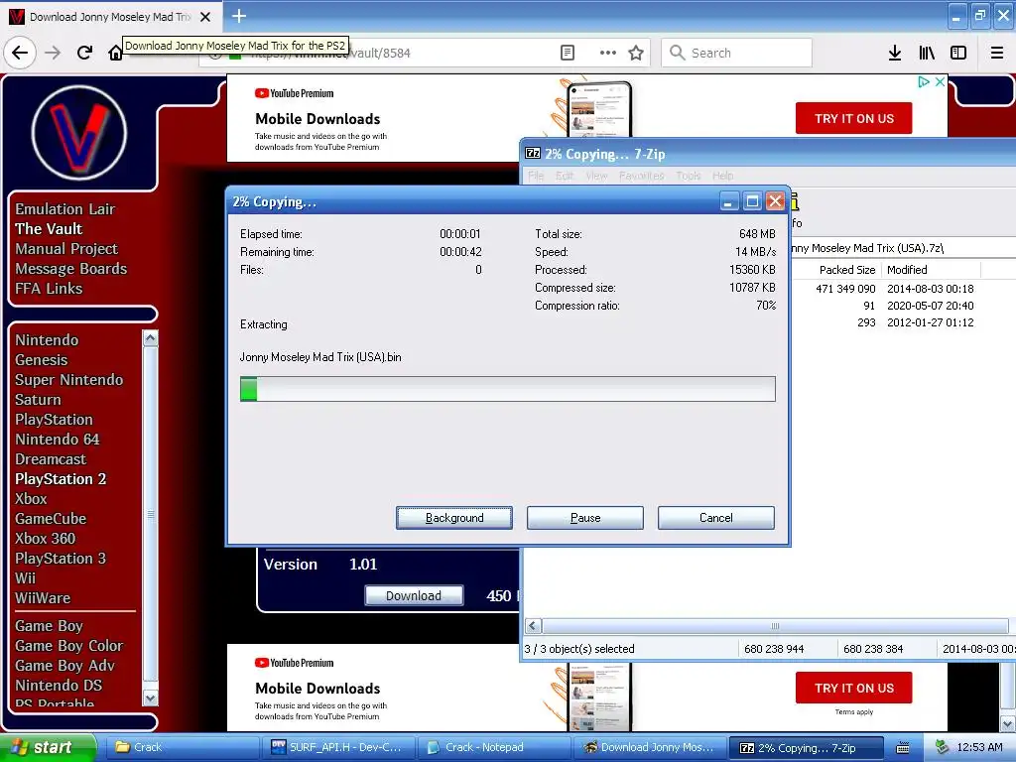Open a new tab with the plus icon
Screen dimensions: 1016x762
(x=239, y=16)
